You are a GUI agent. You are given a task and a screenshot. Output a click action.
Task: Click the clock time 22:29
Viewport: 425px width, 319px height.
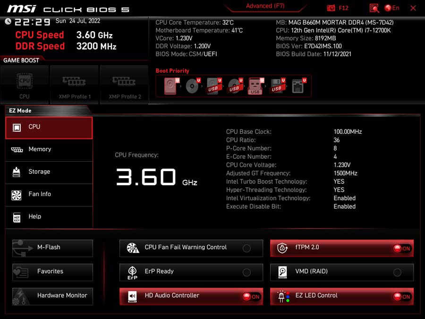click(32, 22)
